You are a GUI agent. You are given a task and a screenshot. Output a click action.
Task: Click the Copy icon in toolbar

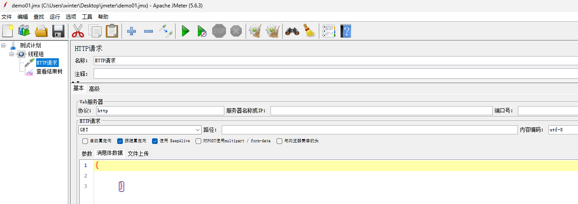point(95,31)
